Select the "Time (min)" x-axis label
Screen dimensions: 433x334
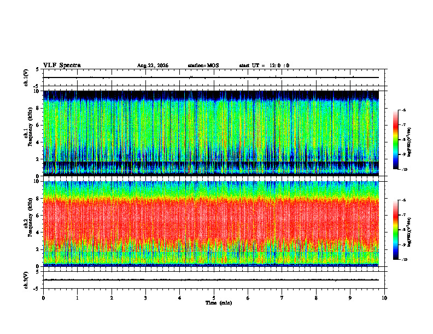[x=219, y=303]
